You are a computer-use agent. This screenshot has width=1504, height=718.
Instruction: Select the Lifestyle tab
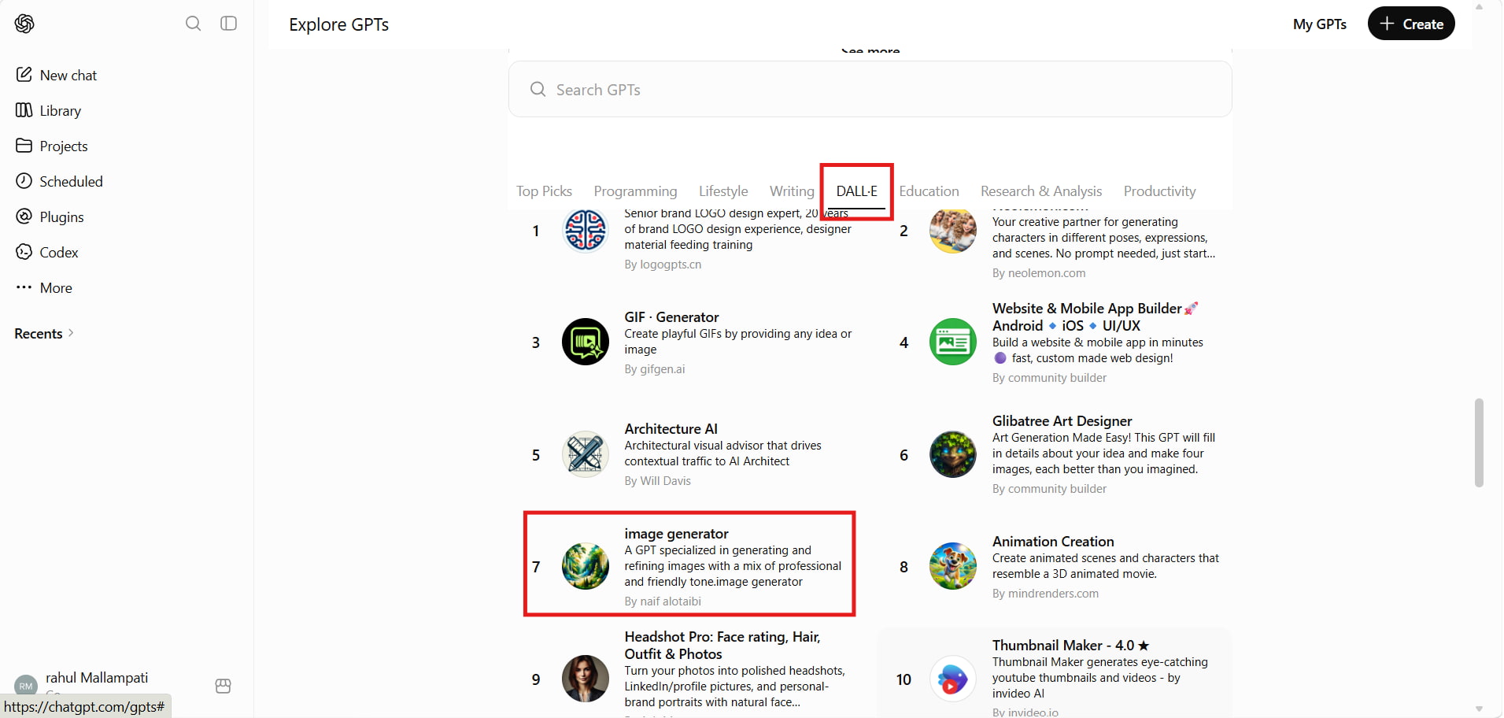click(x=723, y=191)
